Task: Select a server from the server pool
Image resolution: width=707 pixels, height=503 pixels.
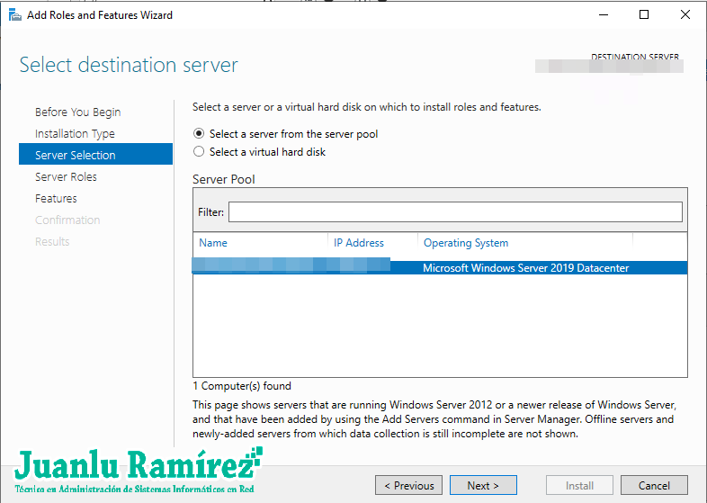Action: pos(200,134)
